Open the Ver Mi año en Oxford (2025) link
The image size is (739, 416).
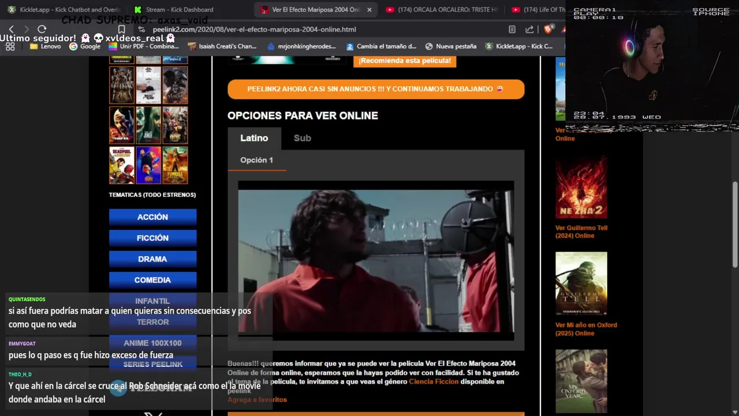click(x=586, y=329)
